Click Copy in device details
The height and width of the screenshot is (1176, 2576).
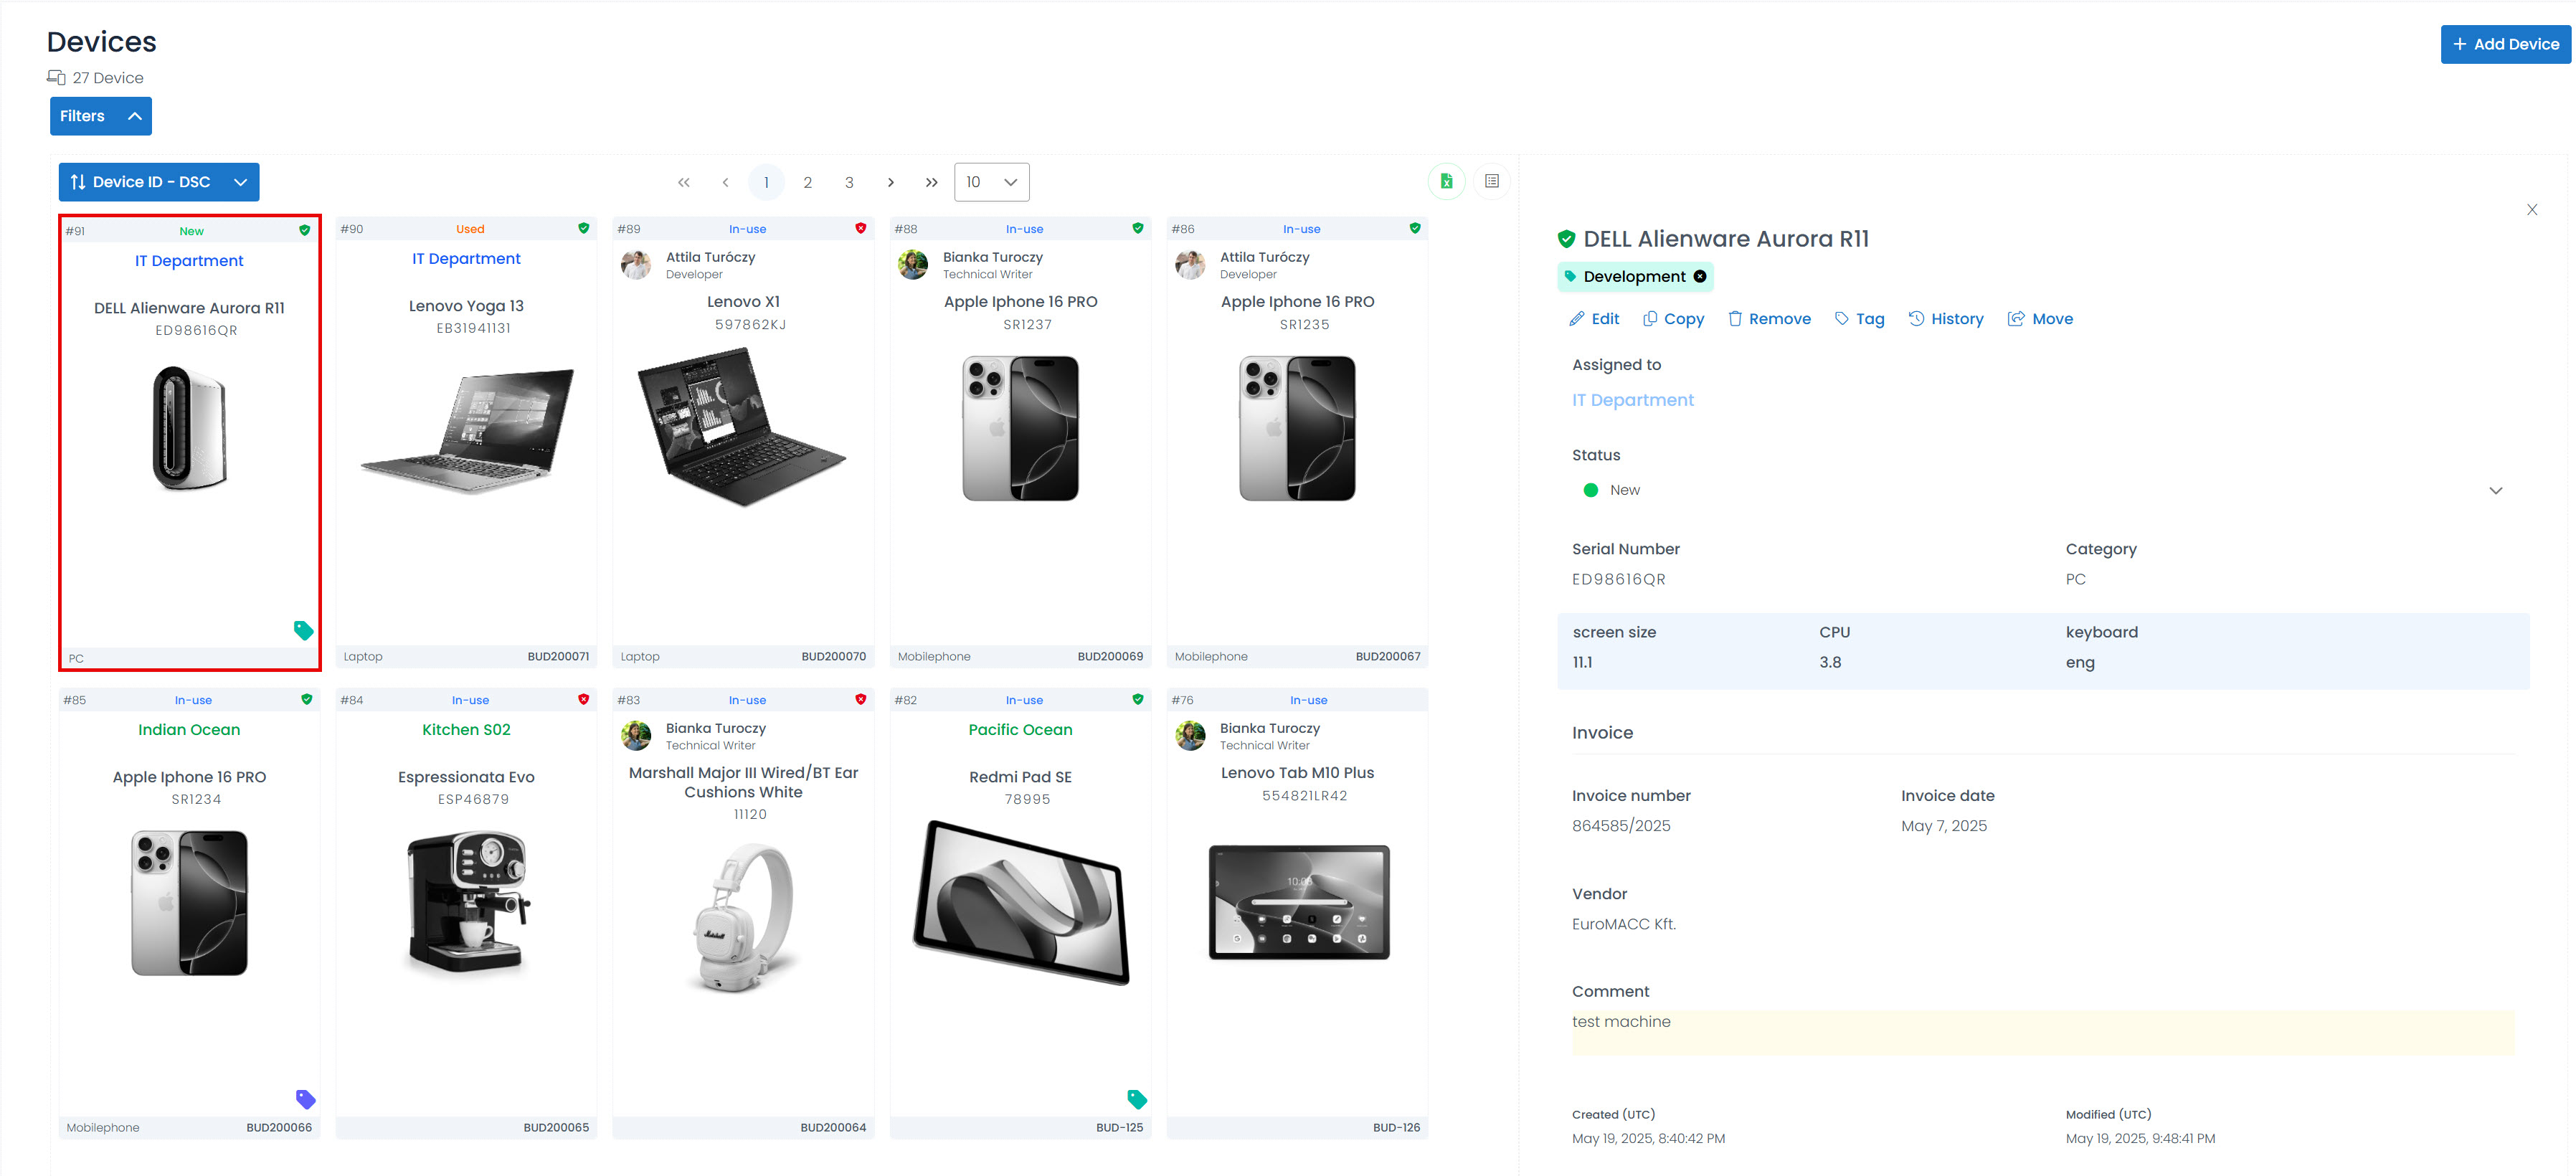click(x=1673, y=319)
